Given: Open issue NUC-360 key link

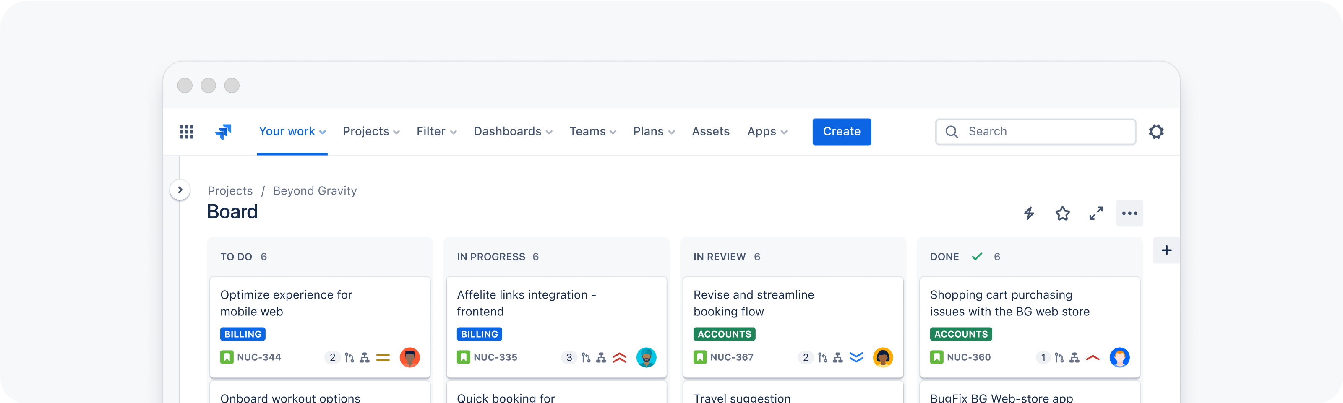Looking at the screenshot, I should click(x=969, y=357).
